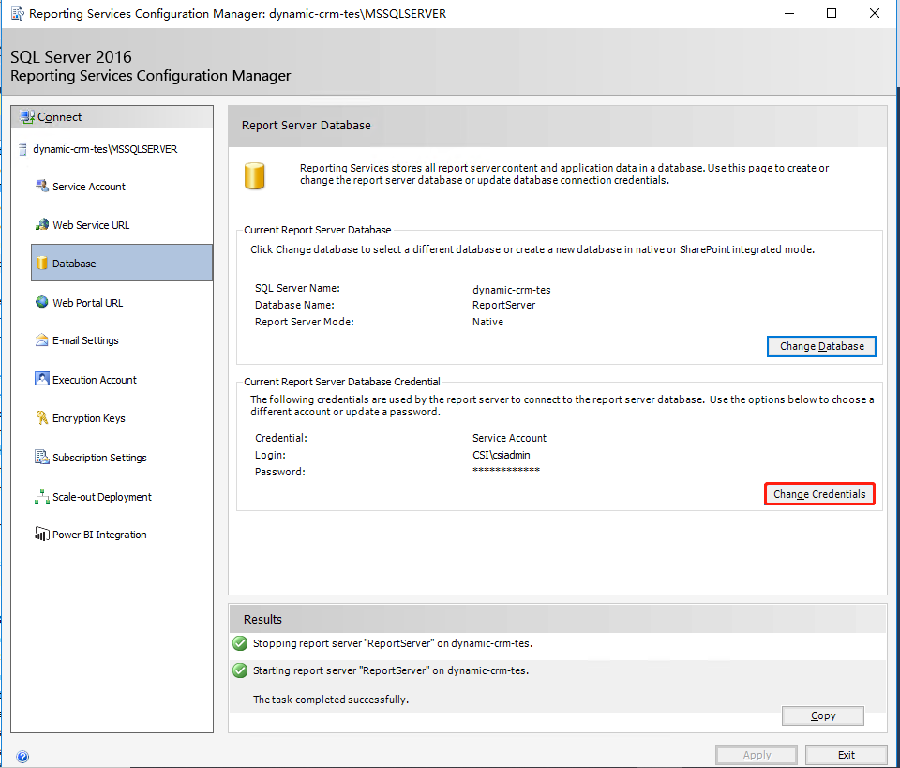Viewport: 900px width, 768px height.
Task: Open Encryption Keys page
Action: [x=88, y=418]
